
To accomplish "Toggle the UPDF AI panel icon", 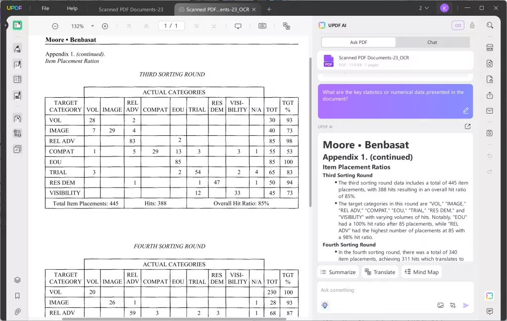I will (x=490, y=295).
